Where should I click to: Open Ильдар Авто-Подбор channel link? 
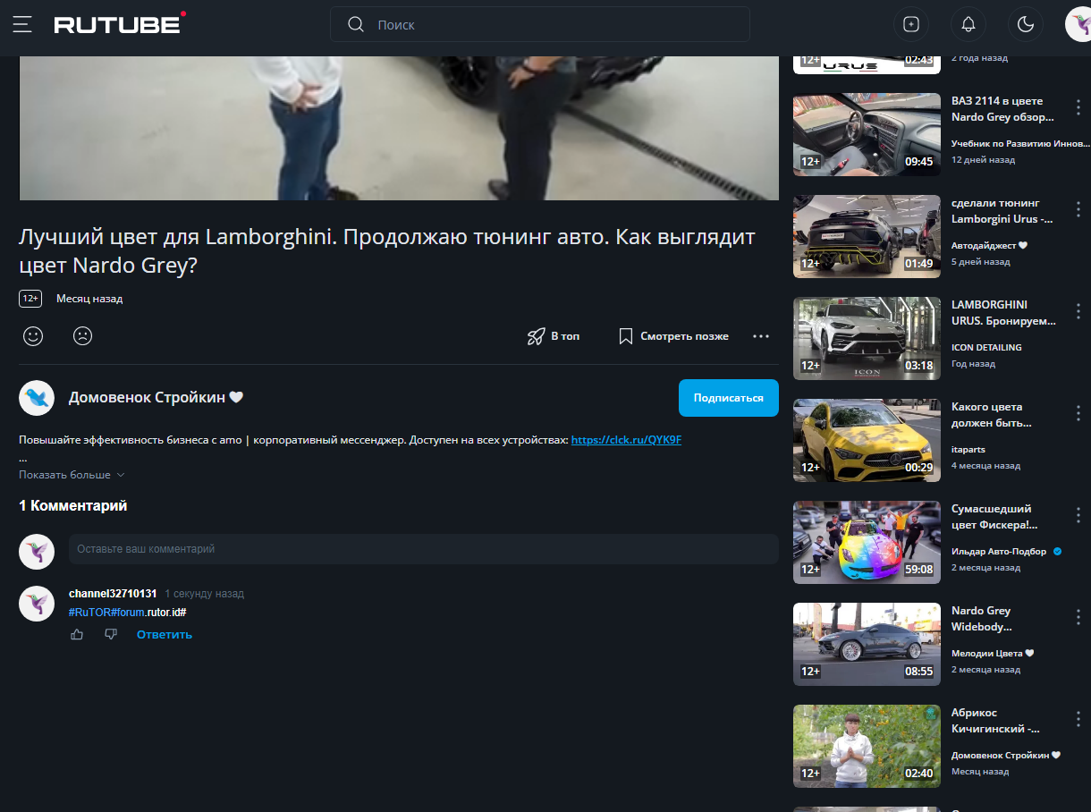(999, 552)
